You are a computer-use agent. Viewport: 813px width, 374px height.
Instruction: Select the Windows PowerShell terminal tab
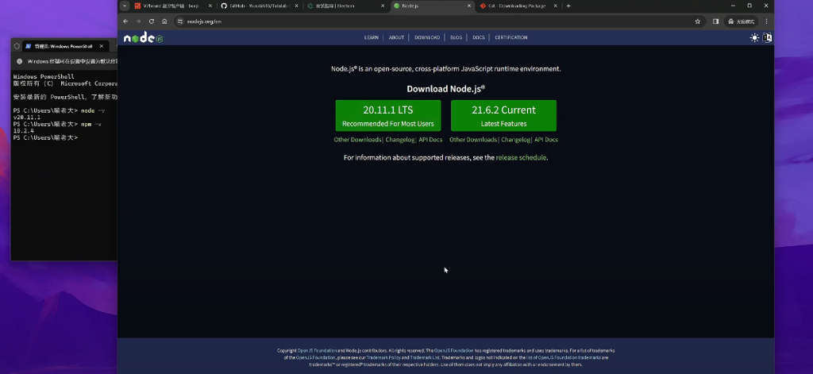(x=65, y=46)
